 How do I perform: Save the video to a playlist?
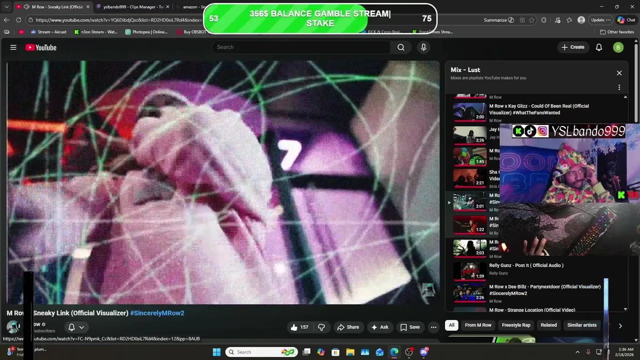pos(410,327)
